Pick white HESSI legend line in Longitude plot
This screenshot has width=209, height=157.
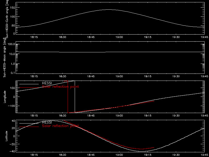pyautogui.click(x=29, y=84)
